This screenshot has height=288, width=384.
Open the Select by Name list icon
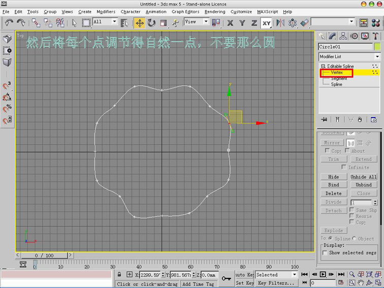tap(124, 23)
